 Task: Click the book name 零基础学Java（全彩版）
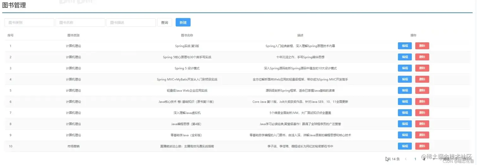point(187,135)
